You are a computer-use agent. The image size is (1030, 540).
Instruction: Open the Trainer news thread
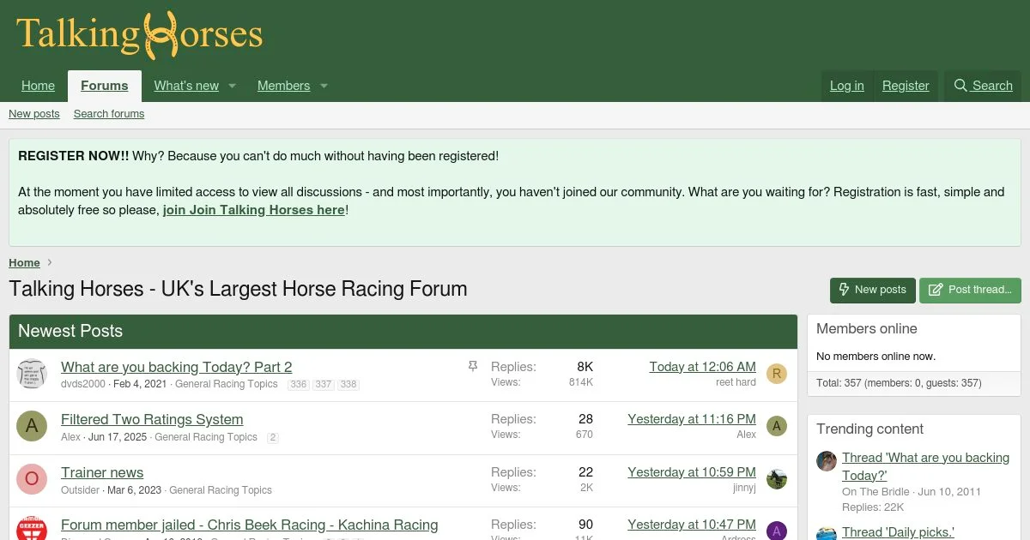click(x=102, y=472)
